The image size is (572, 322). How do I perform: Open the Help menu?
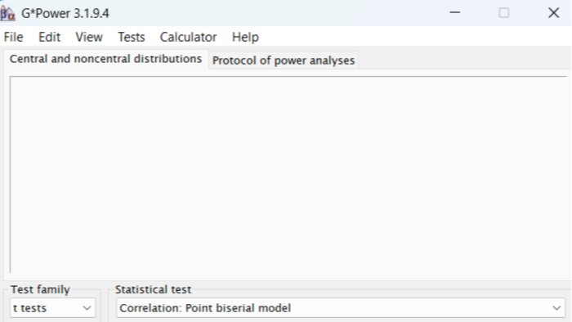click(245, 38)
